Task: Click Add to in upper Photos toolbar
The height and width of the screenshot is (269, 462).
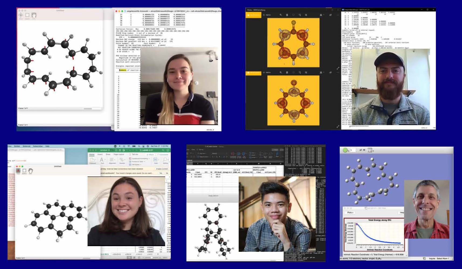Action: click(x=267, y=15)
